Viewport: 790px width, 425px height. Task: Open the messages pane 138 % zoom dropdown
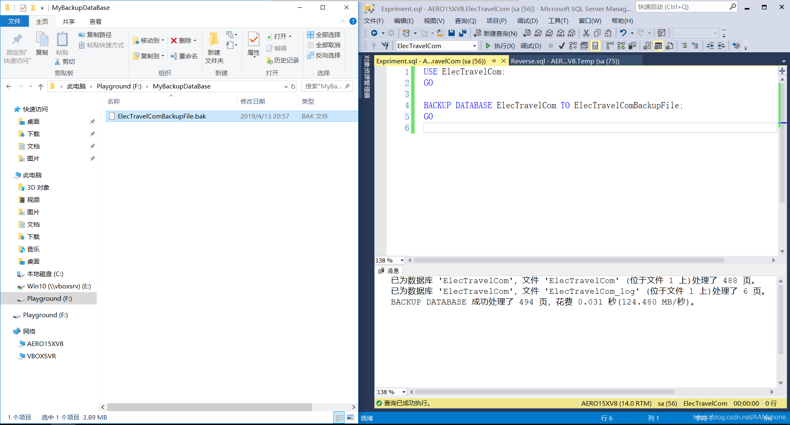(404, 392)
